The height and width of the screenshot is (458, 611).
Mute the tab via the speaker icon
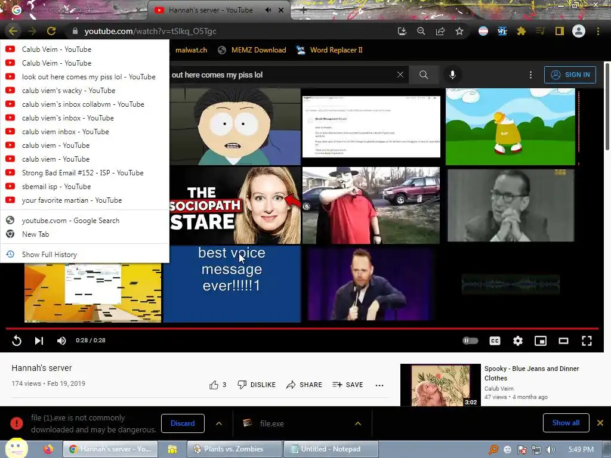click(268, 10)
